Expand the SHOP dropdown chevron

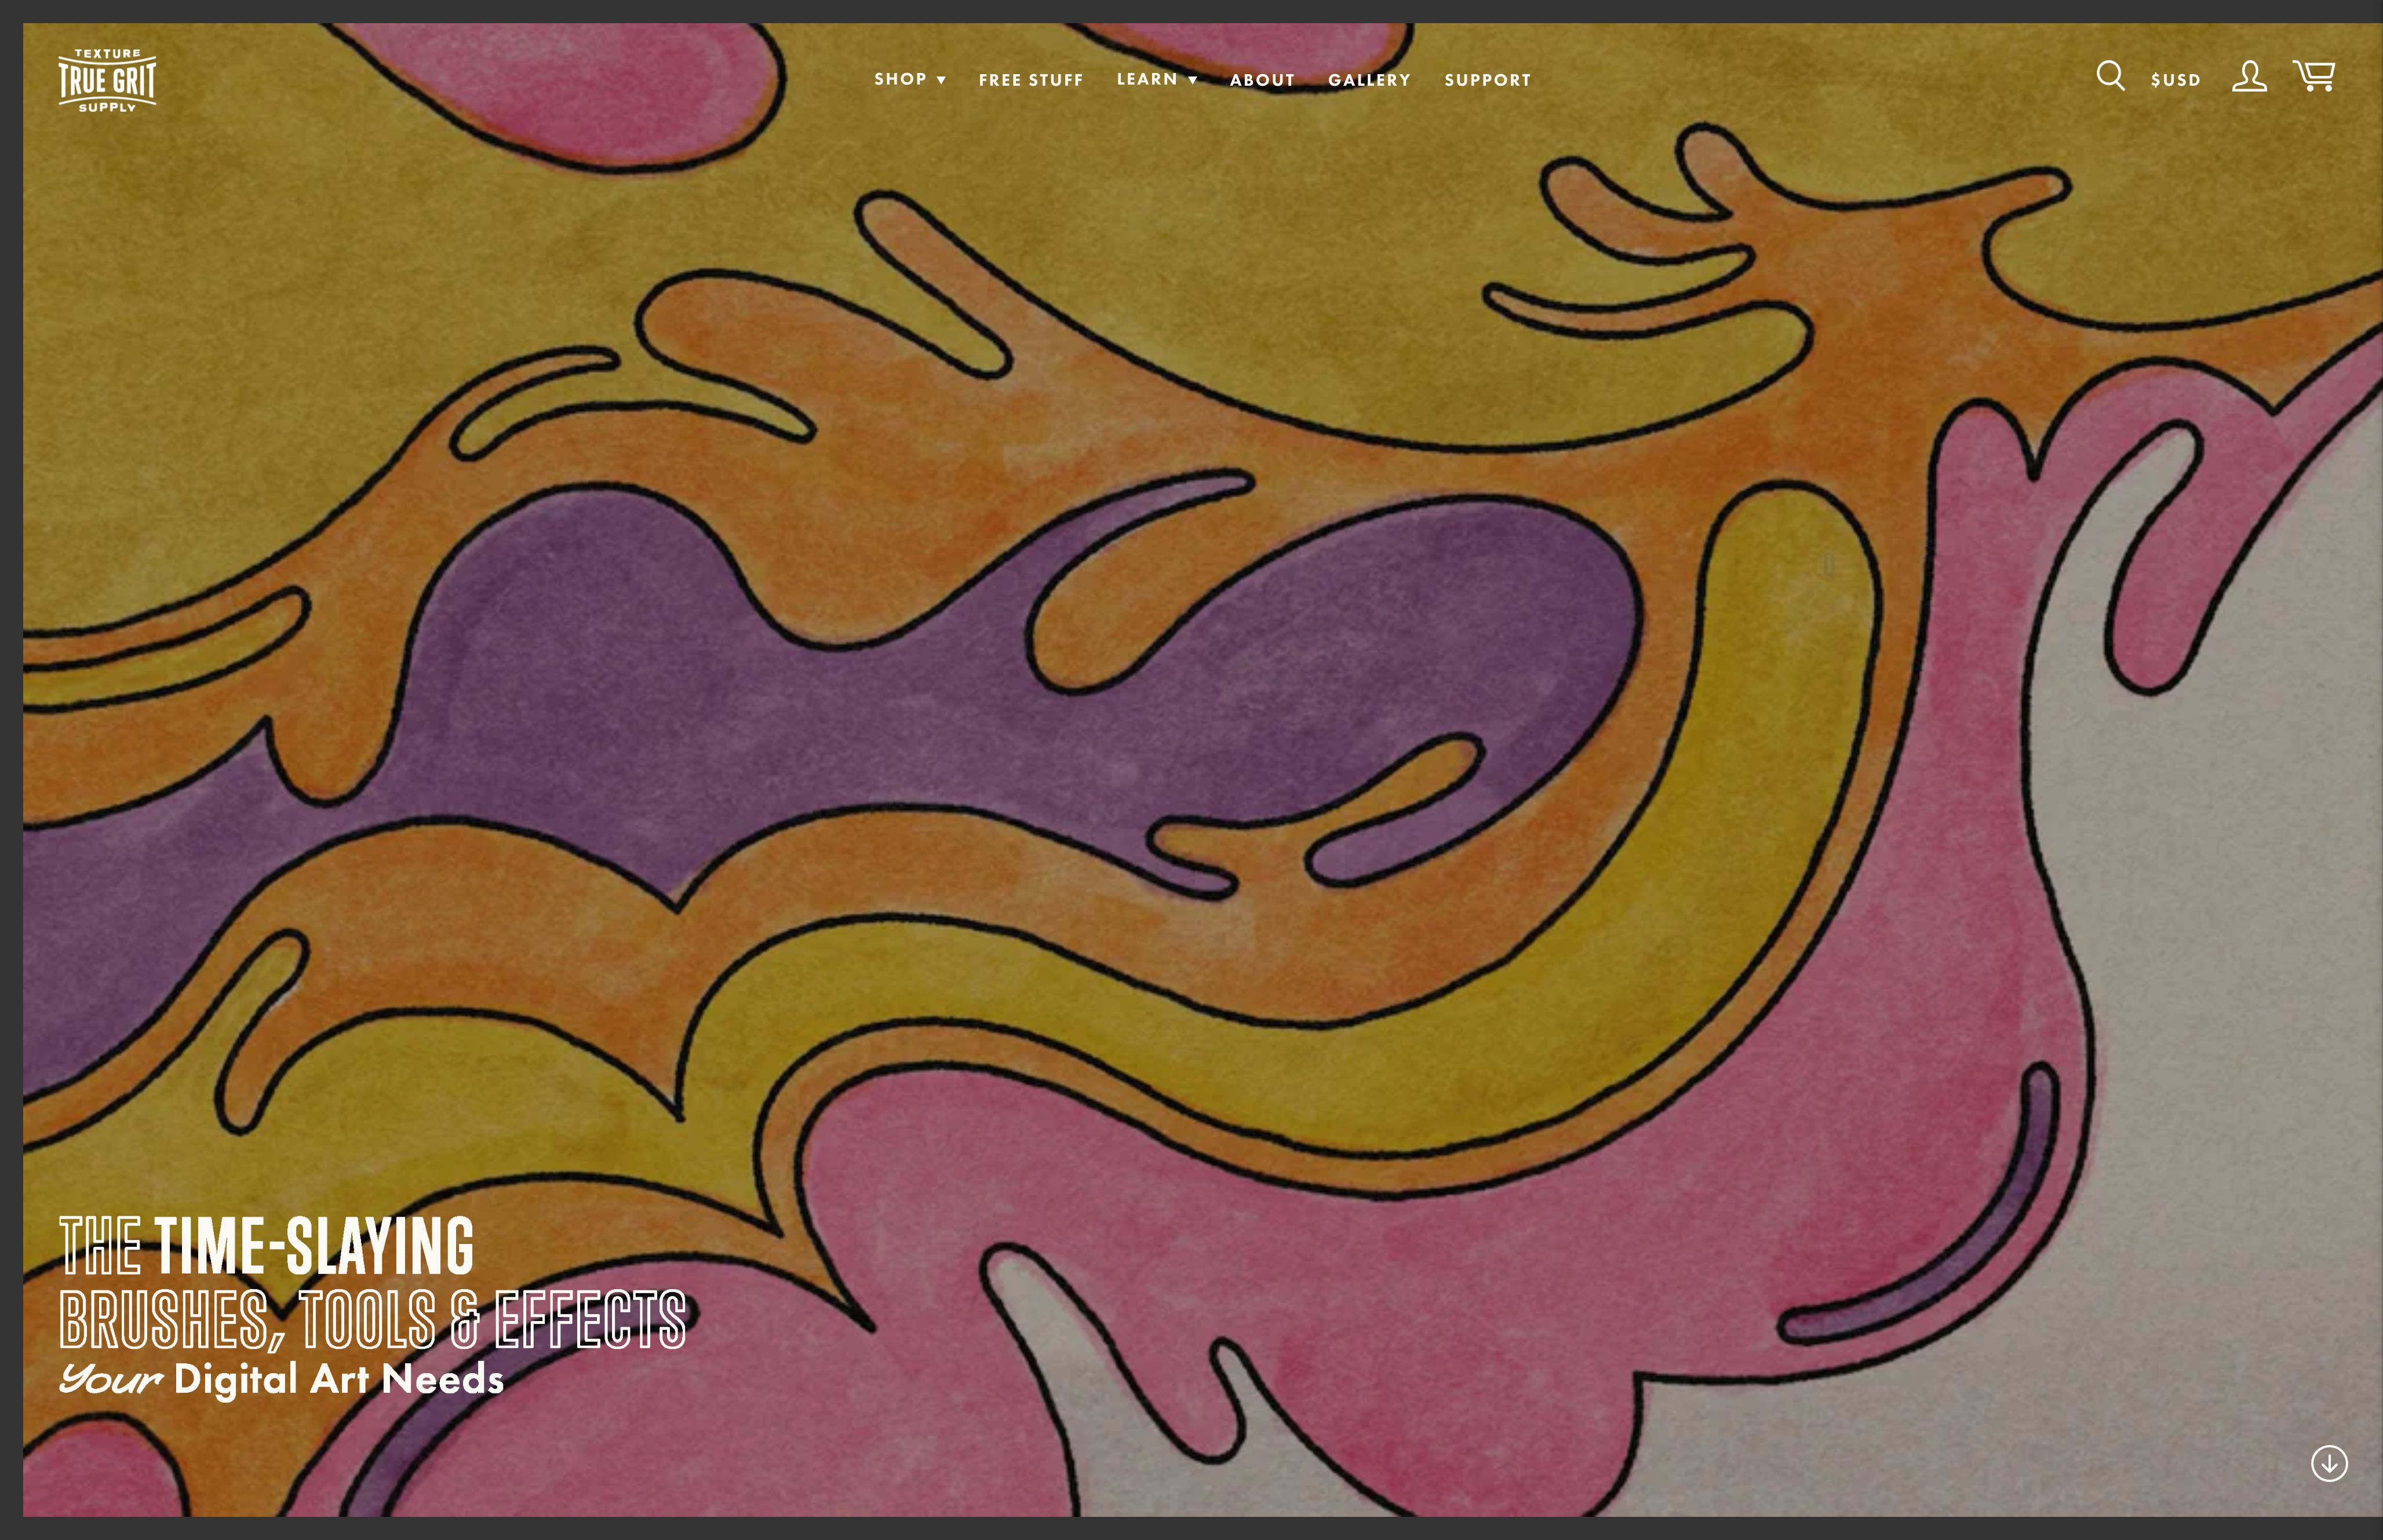point(941,80)
